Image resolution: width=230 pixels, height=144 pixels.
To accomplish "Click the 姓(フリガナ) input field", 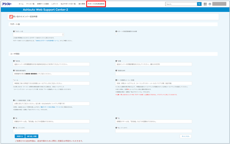I will click(x=51, y=131).
